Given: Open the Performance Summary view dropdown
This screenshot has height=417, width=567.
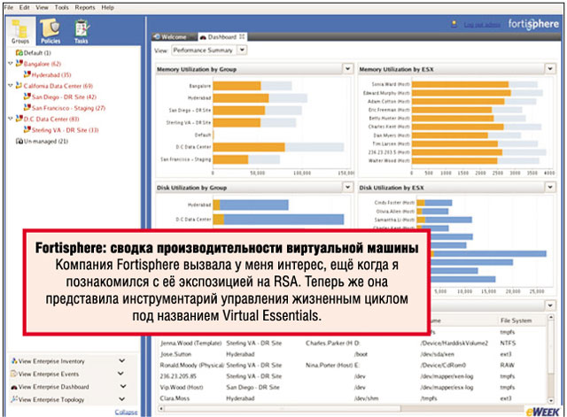Looking at the screenshot, I should coord(242,50).
